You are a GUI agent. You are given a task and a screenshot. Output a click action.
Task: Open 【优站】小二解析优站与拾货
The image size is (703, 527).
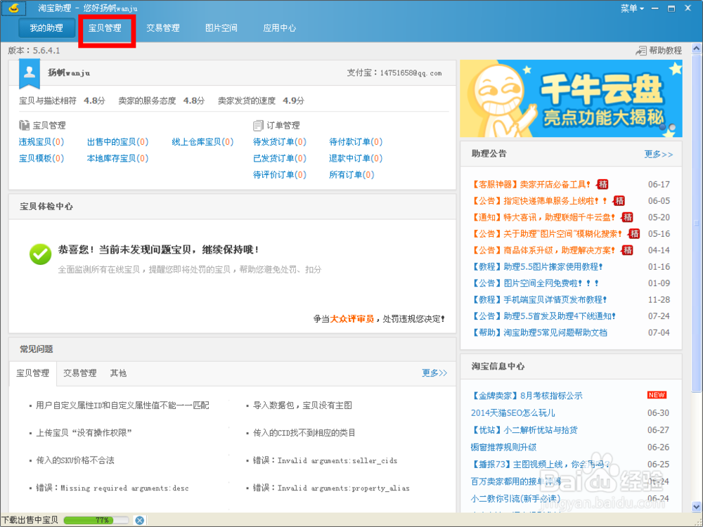524,430
